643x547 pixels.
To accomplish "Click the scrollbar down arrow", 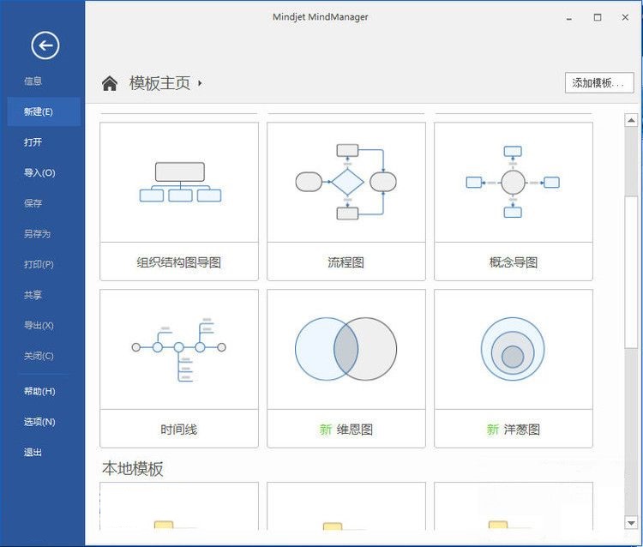I will pos(631,523).
